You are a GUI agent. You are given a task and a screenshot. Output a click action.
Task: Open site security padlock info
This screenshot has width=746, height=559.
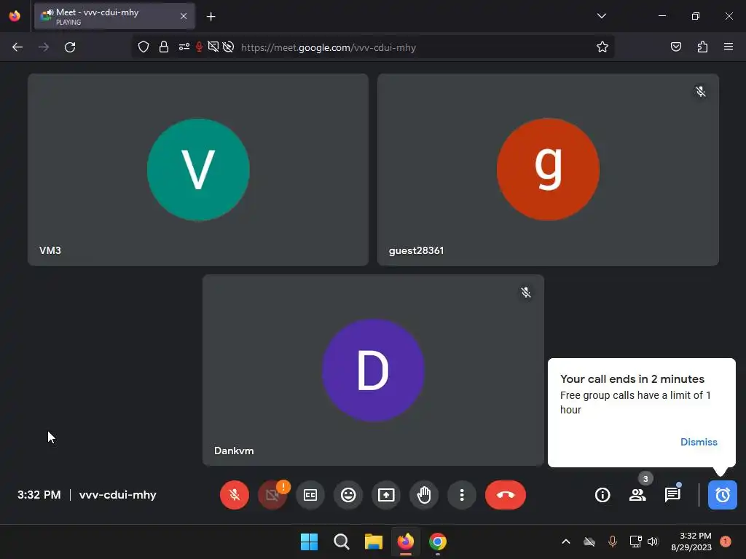tap(164, 47)
